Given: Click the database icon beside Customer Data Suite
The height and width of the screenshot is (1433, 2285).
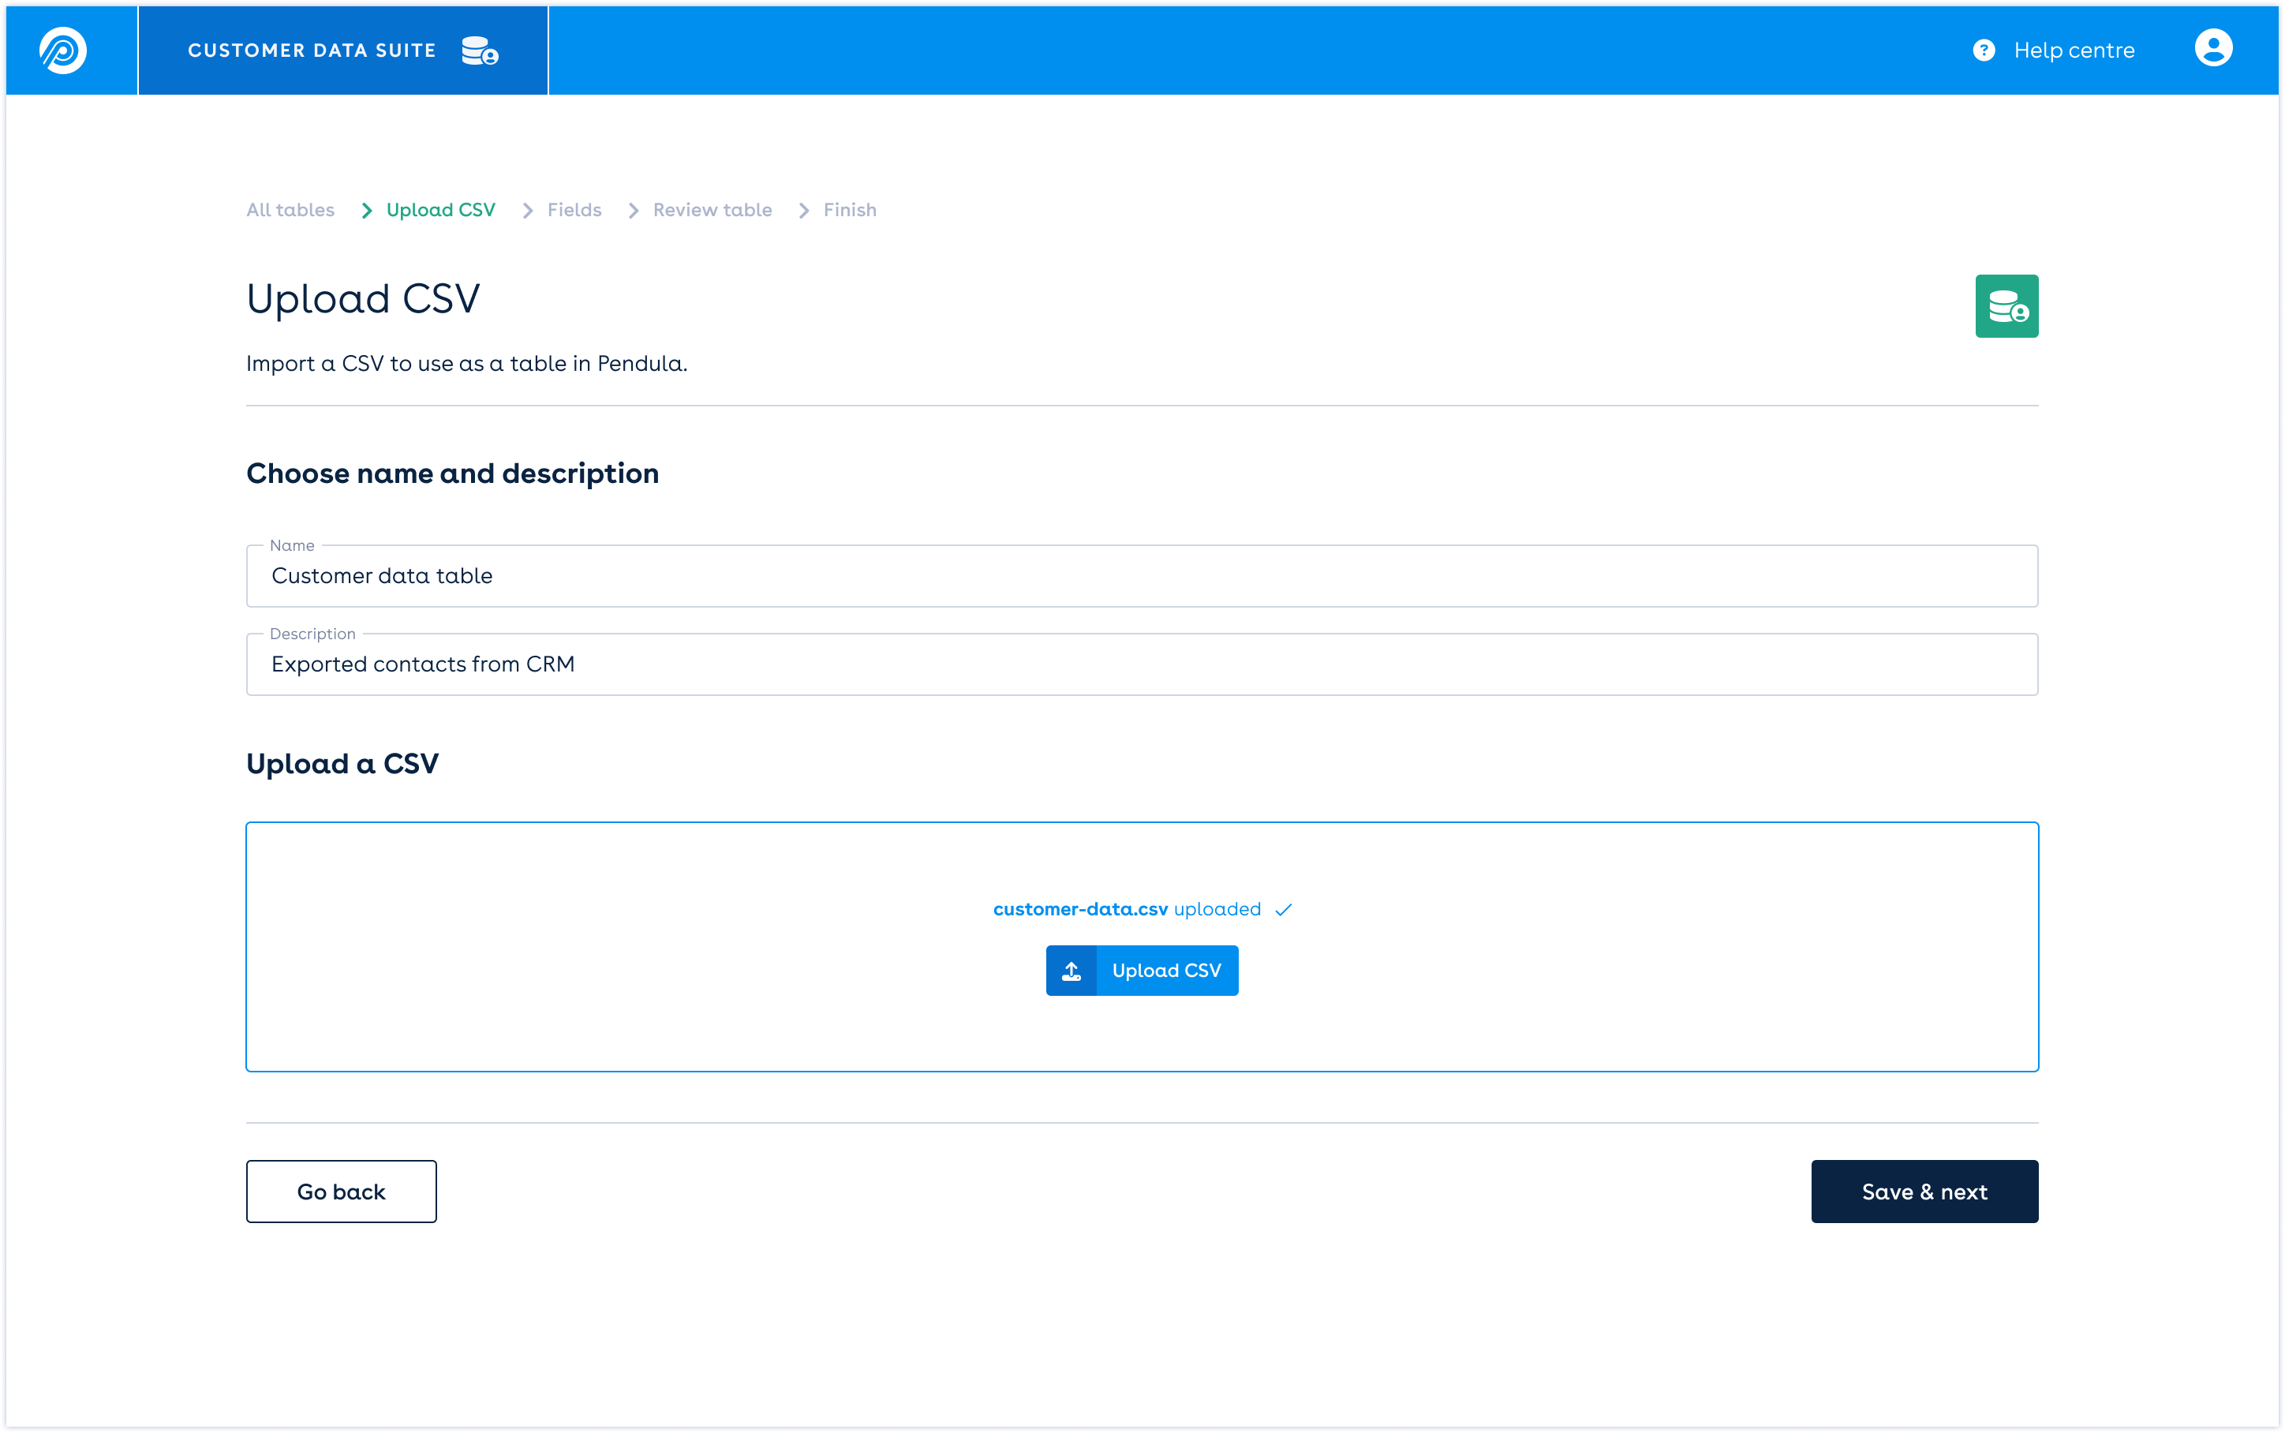Looking at the screenshot, I should (480, 51).
